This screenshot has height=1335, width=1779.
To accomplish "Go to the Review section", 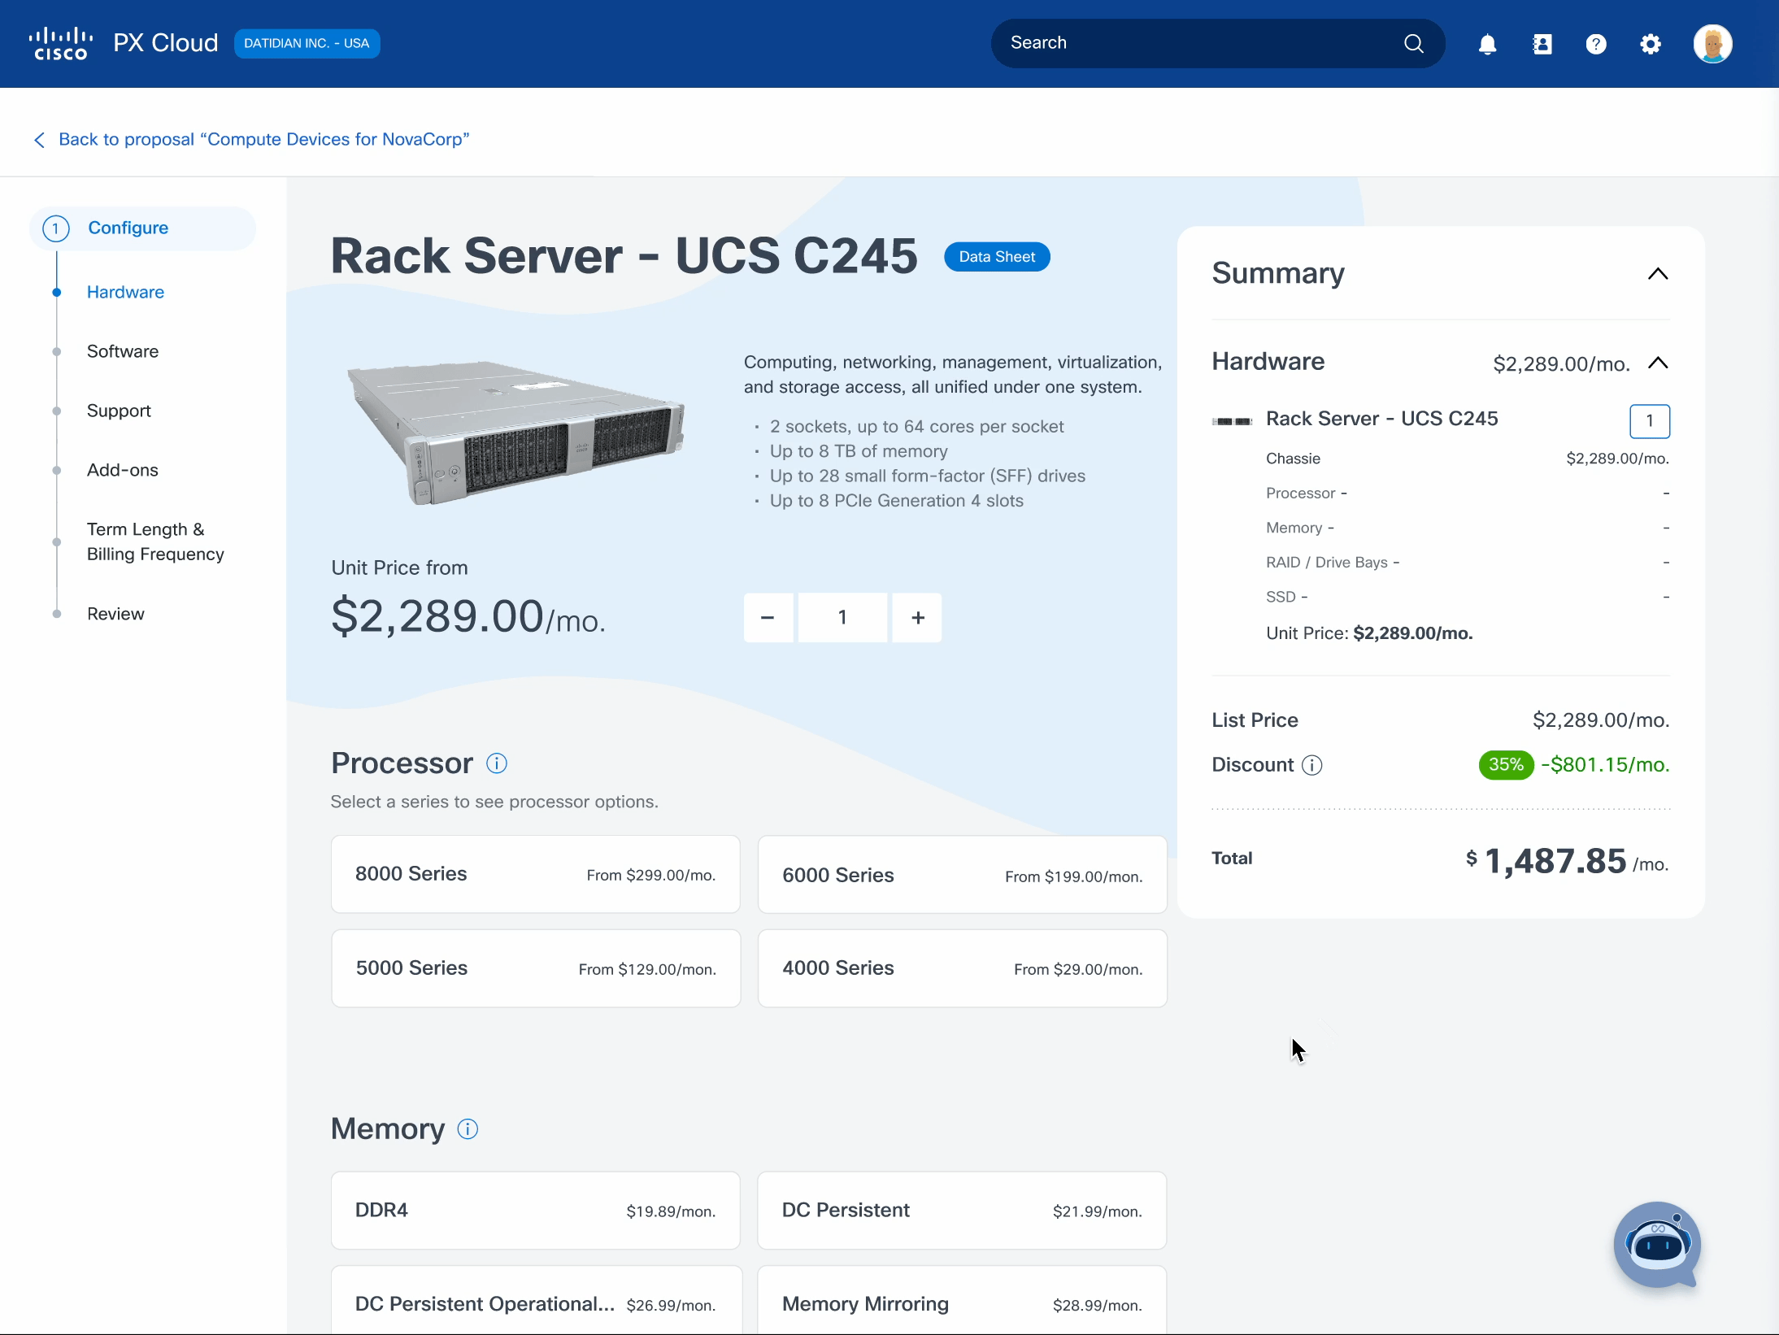I will click(115, 615).
